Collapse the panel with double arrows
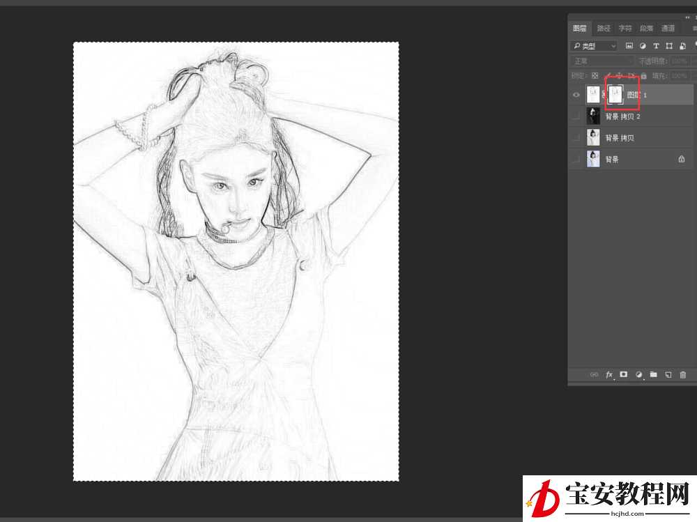 [x=687, y=17]
